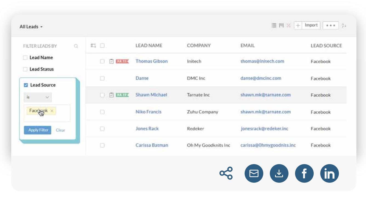Click the download icon near the social buttons

pos(279,173)
